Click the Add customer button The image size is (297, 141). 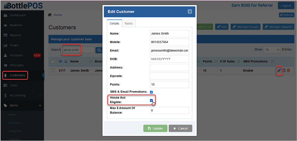click(x=222, y=27)
